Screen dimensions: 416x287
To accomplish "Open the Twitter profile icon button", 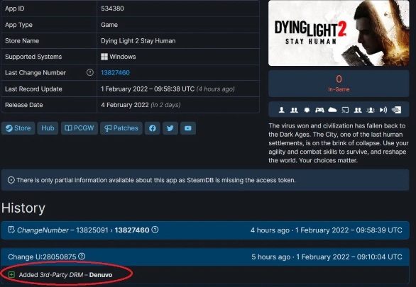I will click(x=170, y=128).
